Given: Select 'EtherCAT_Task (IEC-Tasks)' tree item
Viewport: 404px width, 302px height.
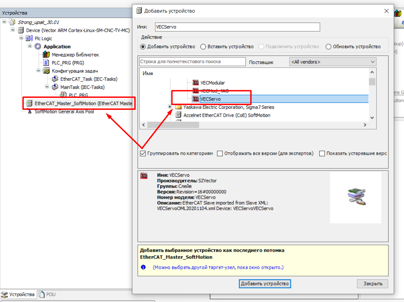Looking at the screenshot, I should click(x=89, y=79).
